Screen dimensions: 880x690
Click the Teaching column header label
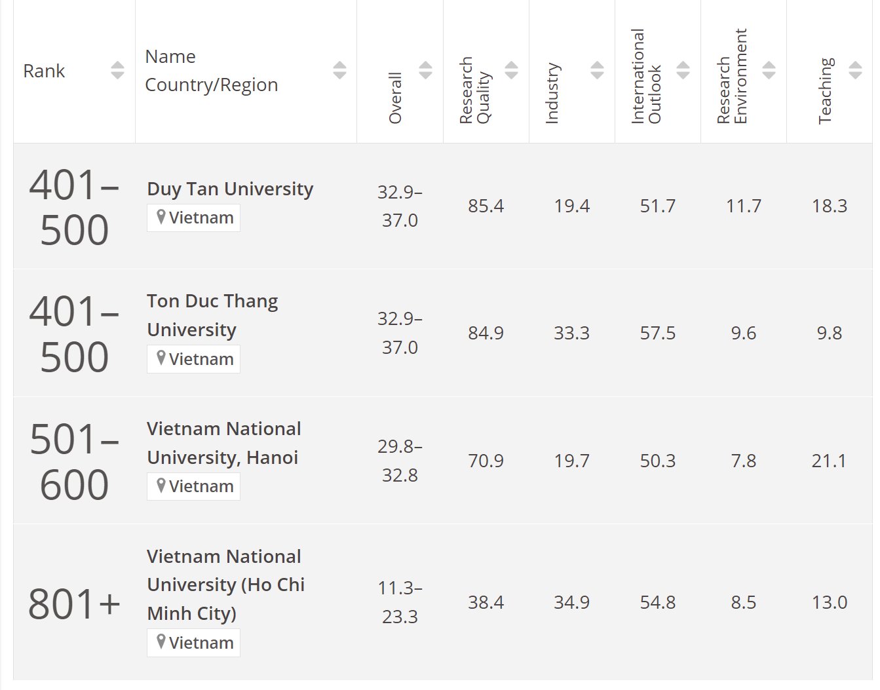click(826, 90)
